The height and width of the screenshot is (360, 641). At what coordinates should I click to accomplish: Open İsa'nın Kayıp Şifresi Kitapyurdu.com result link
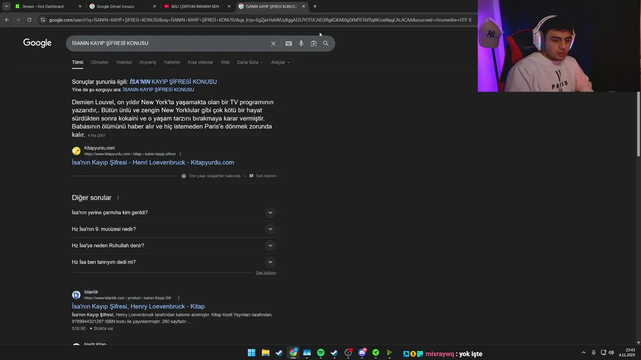(153, 162)
